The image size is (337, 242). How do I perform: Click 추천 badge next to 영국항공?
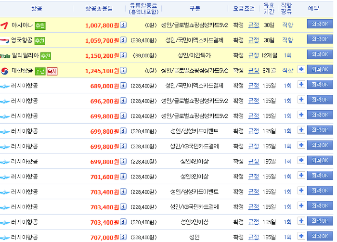point(40,41)
